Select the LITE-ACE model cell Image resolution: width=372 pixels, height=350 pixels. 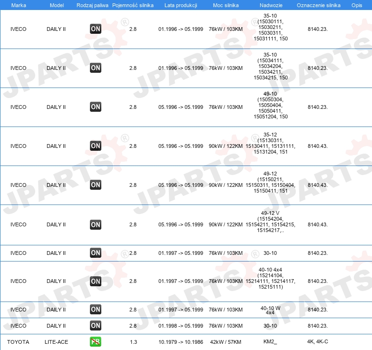pos(56,342)
